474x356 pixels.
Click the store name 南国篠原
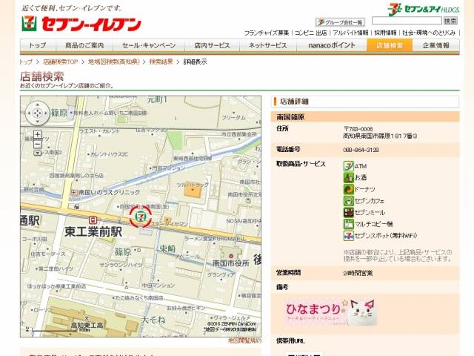pyautogui.click(x=290, y=117)
